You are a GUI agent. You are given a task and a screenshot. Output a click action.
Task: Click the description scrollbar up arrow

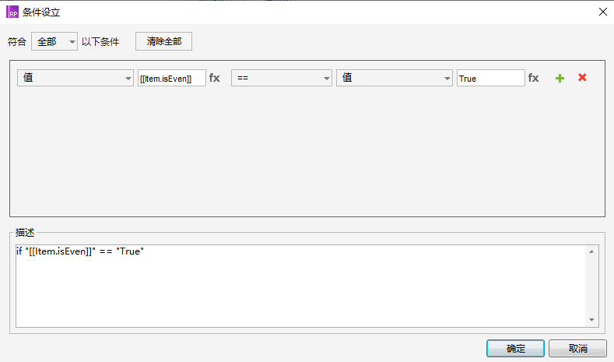click(591, 251)
